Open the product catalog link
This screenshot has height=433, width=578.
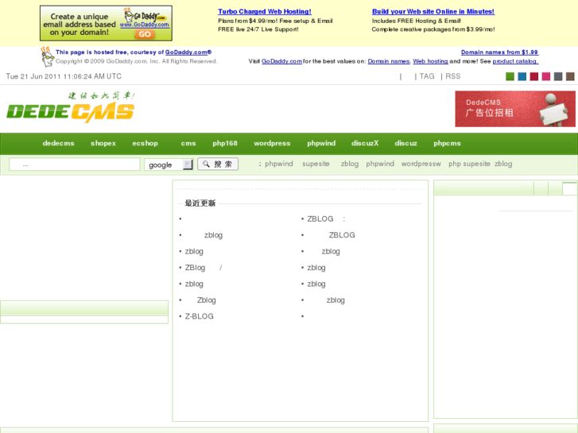coord(515,61)
